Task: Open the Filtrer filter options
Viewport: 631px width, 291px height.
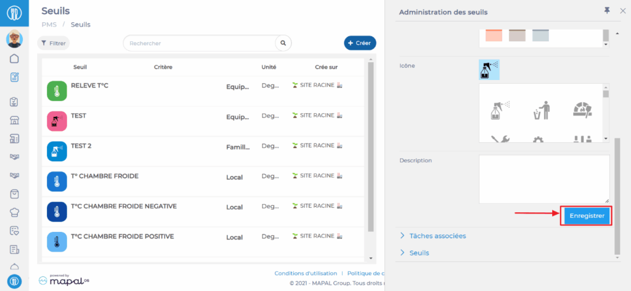Action: [54, 43]
